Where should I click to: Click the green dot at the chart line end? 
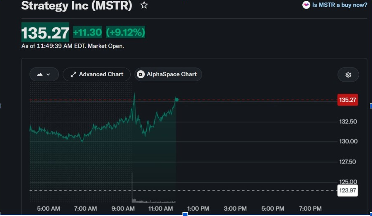177,100
